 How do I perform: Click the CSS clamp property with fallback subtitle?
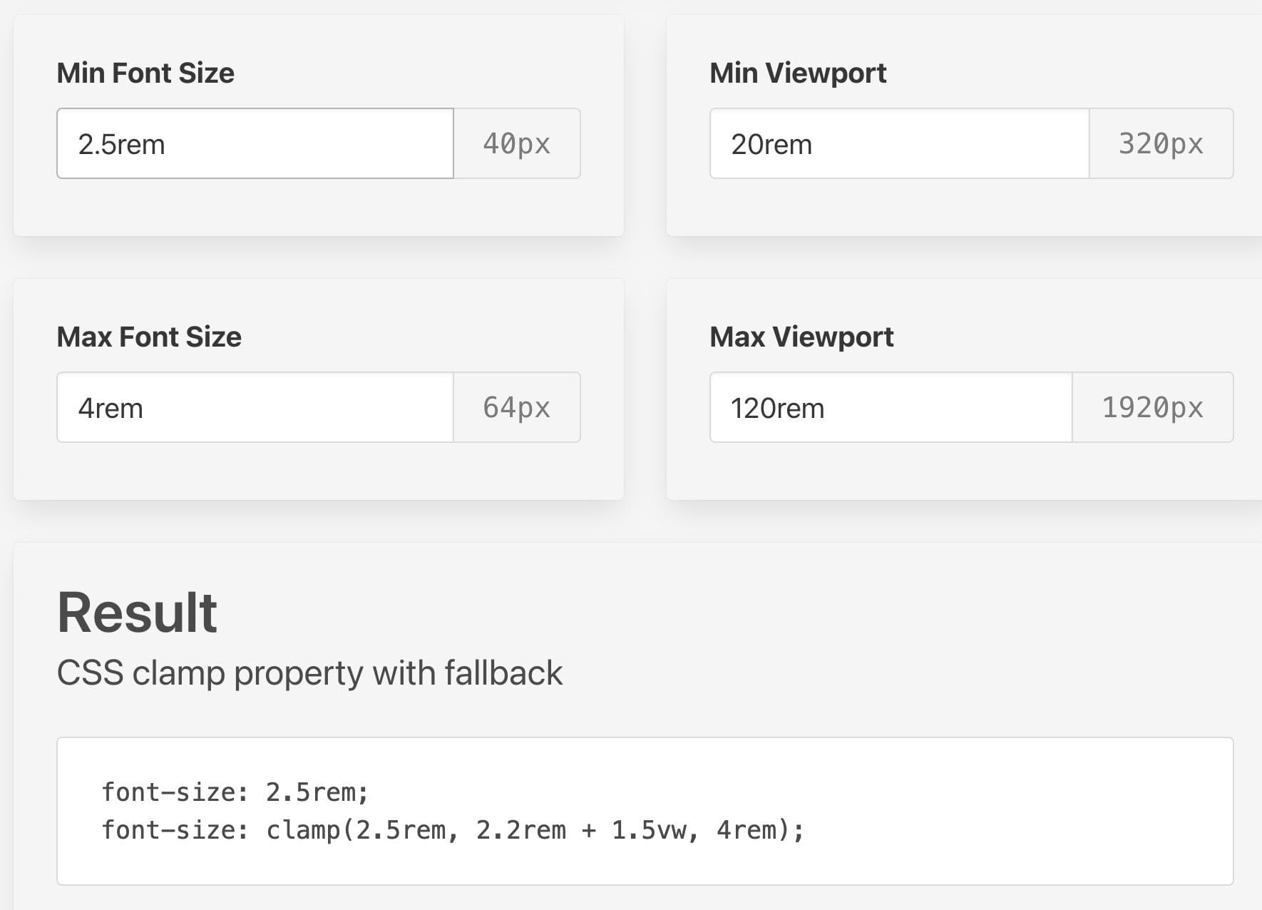coord(309,673)
